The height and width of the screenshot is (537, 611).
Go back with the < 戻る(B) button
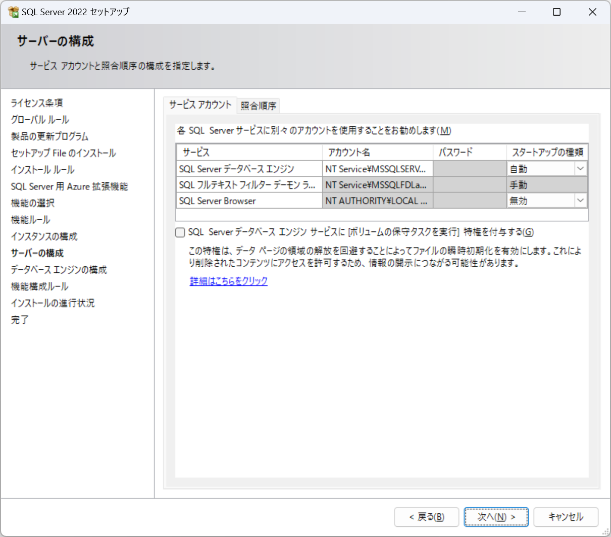click(427, 517)
